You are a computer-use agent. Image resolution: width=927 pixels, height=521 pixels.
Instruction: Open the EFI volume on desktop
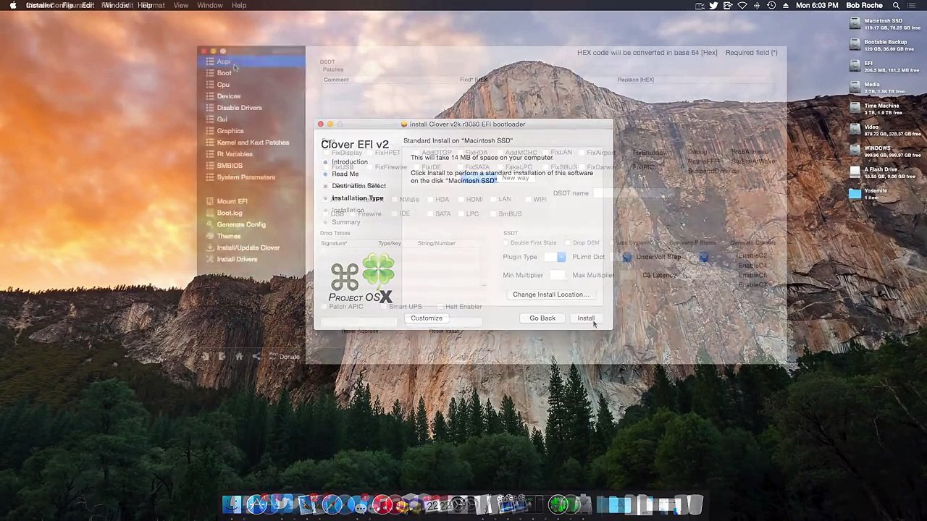pos(855,66)
